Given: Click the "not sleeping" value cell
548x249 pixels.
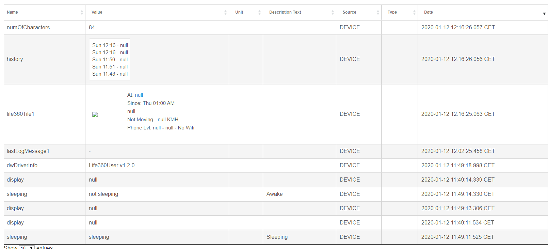Looking at the screenshot, I should point(157,194).
